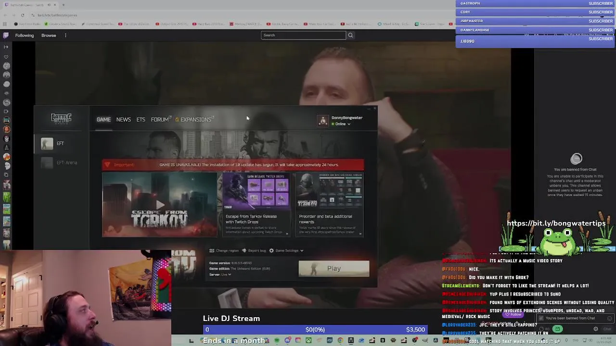
Task: Click the DonnyBongwater profile avatar
Action: [x=323, y=121]
